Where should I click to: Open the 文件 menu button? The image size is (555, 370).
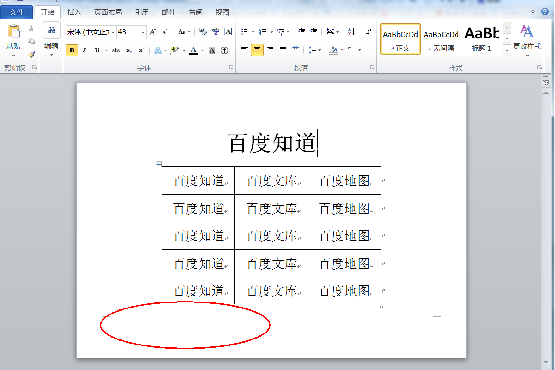pyautogui.click(x=17, y=12)
